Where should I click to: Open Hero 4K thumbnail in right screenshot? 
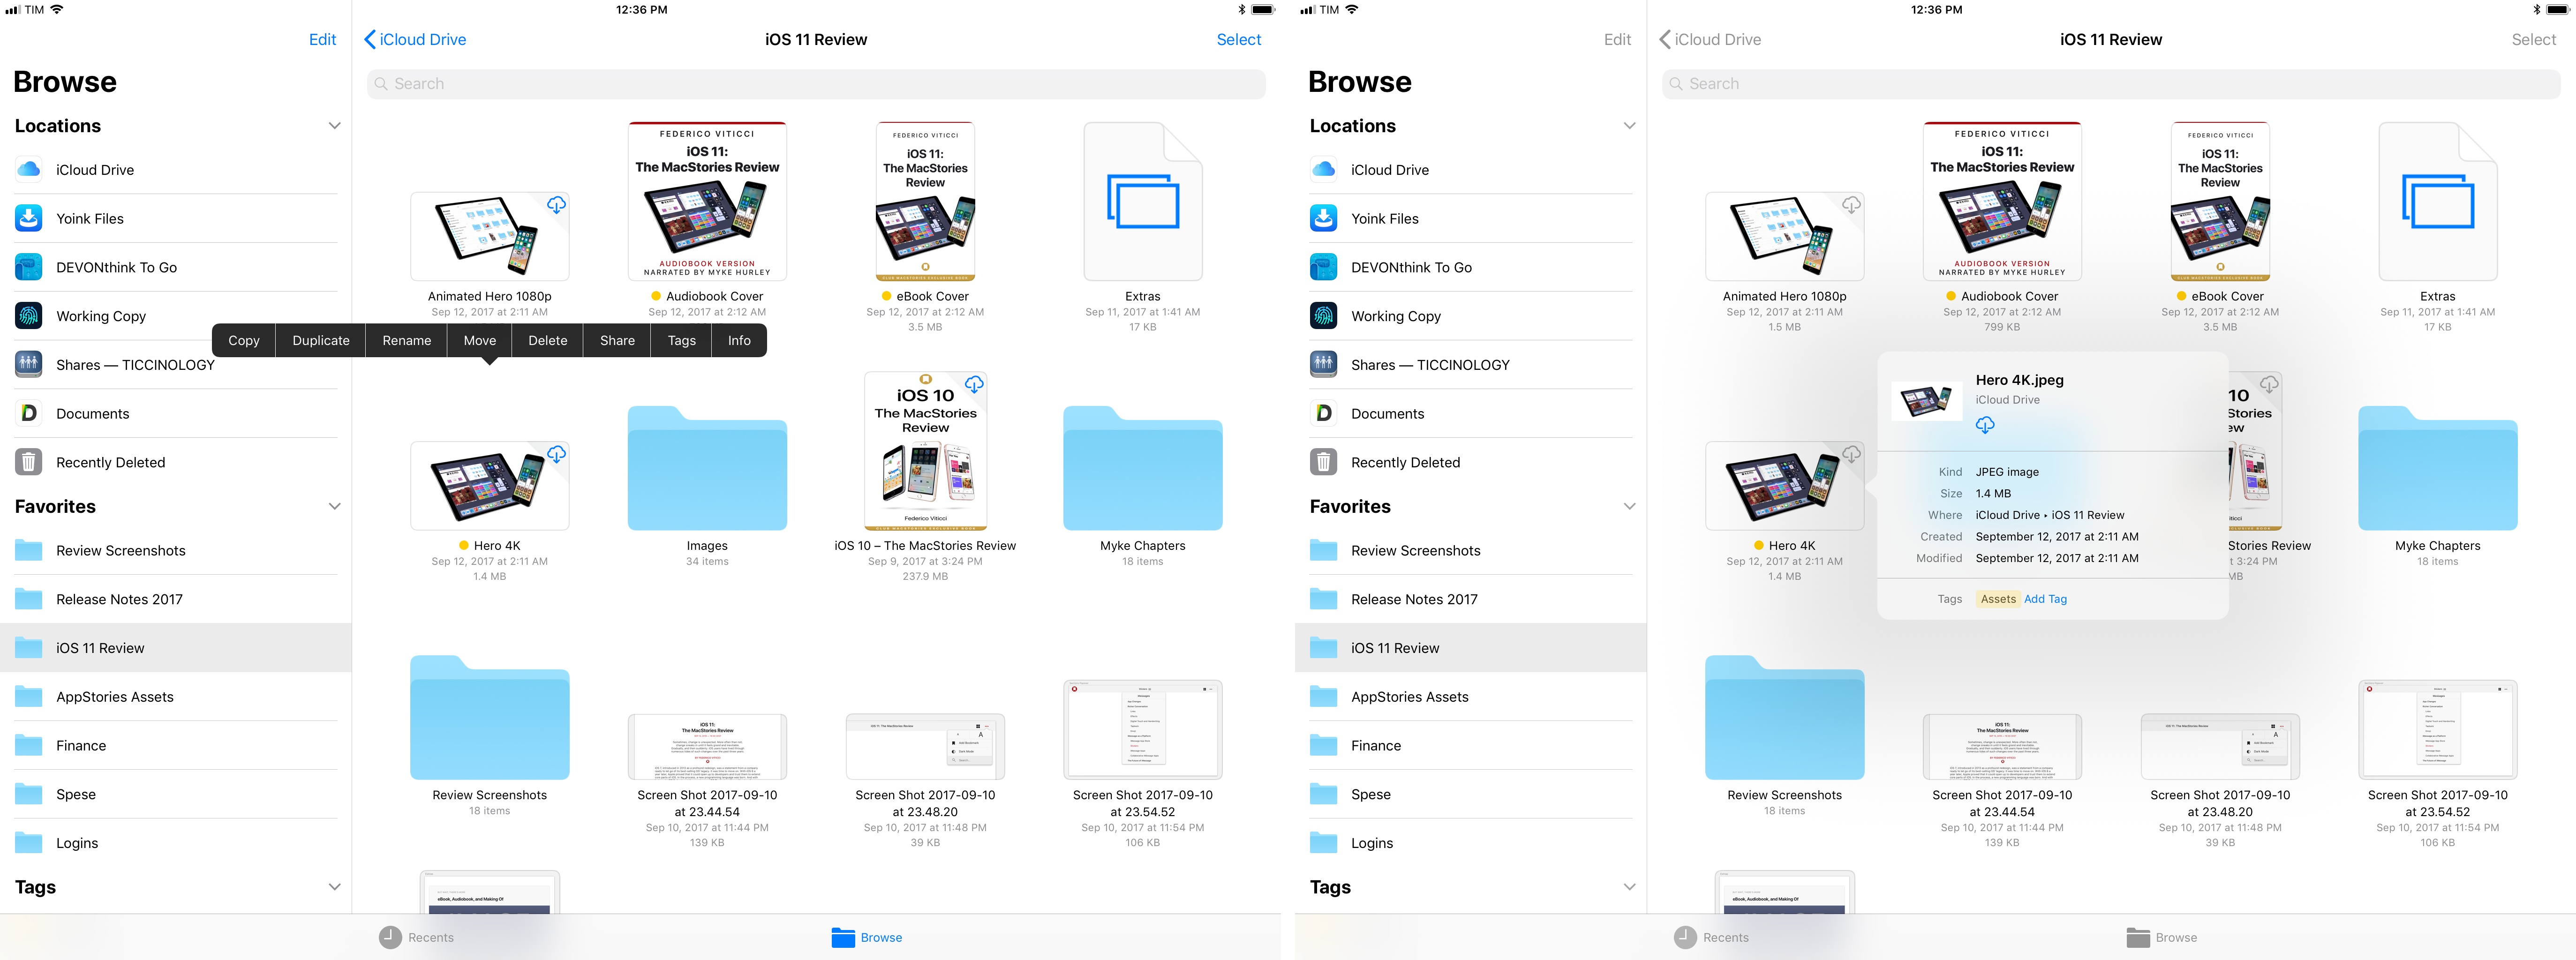(x=1784, y=486)
